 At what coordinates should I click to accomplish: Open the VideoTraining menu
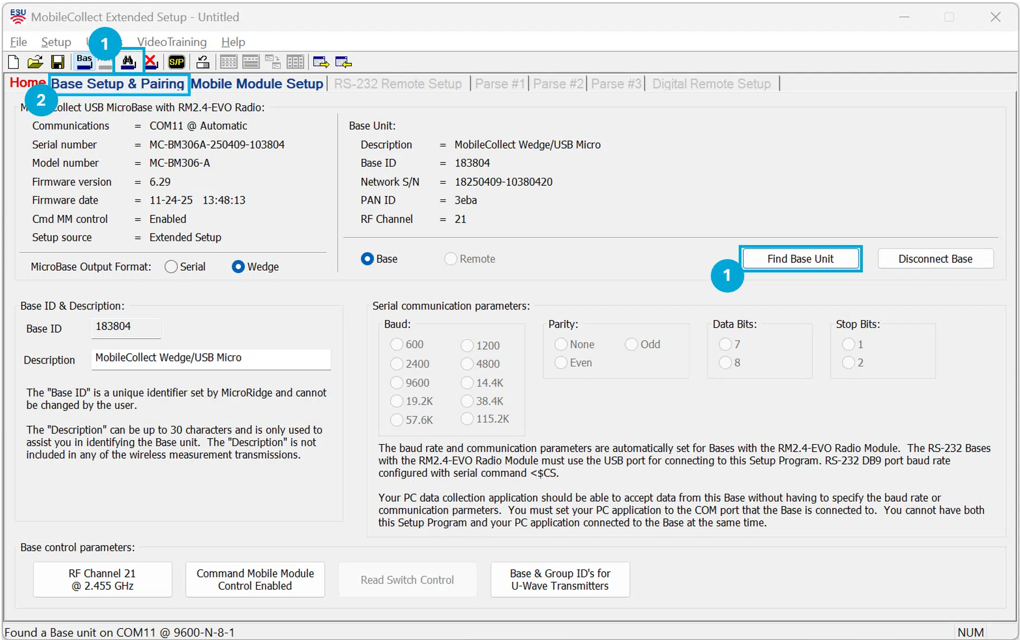point(172,42)
